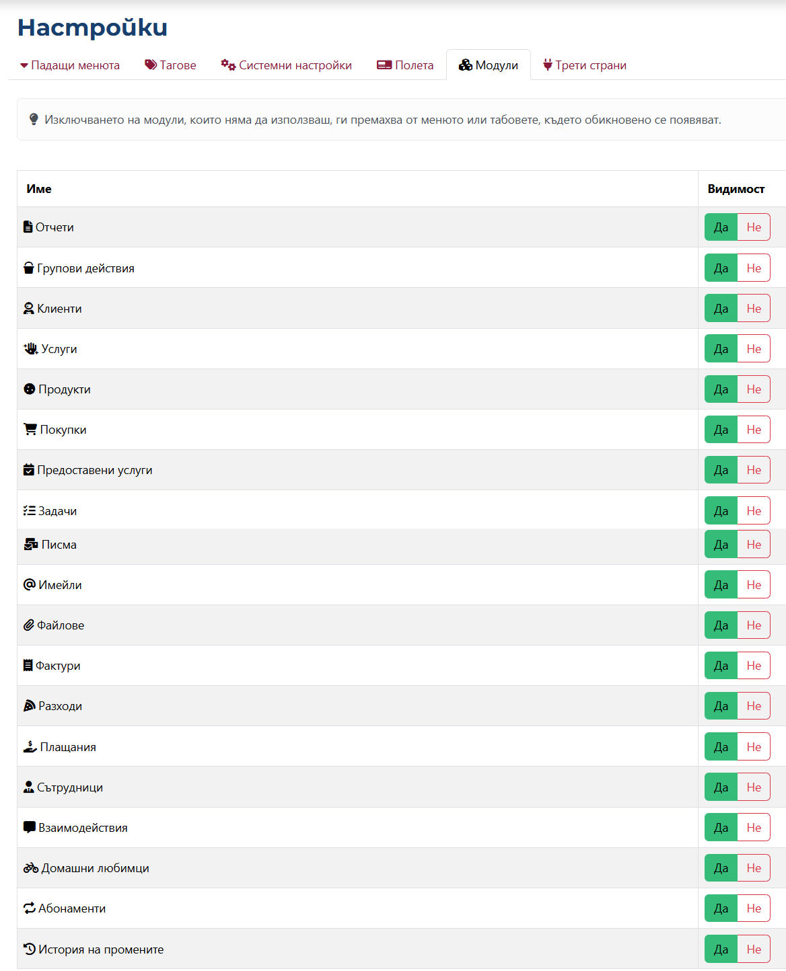Click the checklist icon next to Задачи
The height and width of the screenshot is (971, 786).
click(30, 511)
